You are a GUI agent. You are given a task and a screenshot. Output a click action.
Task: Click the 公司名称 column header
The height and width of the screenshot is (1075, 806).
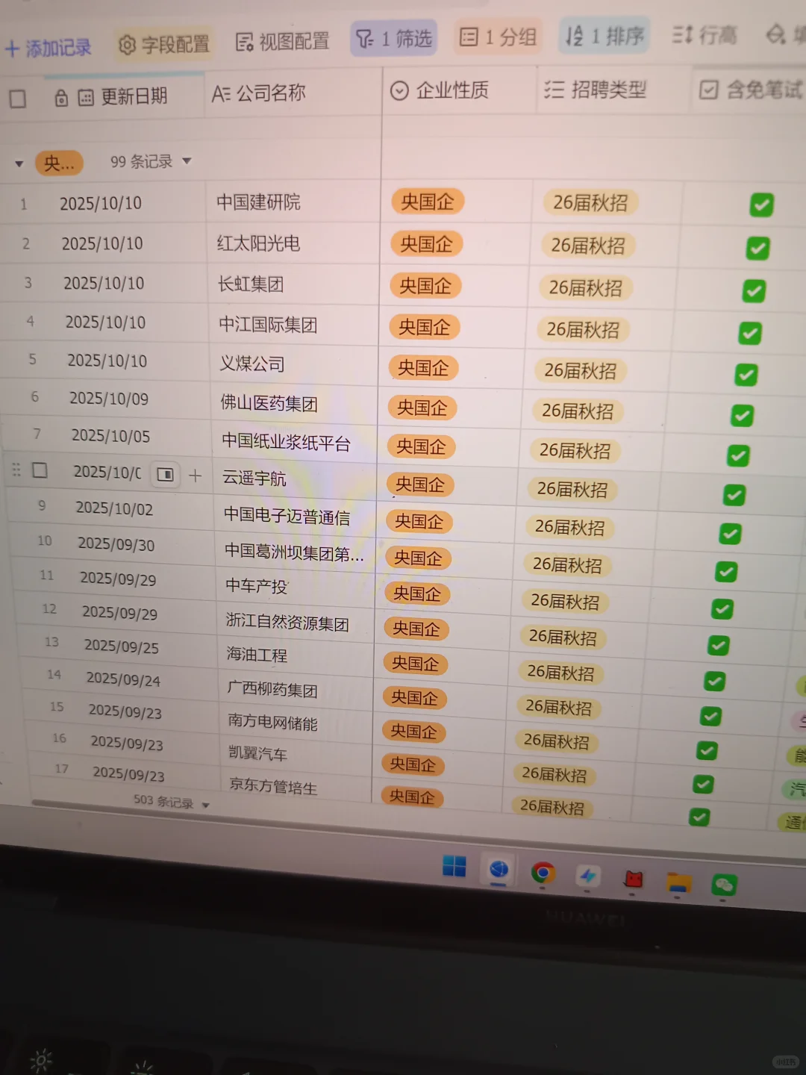pyautogui.click(x=293, y=94)
